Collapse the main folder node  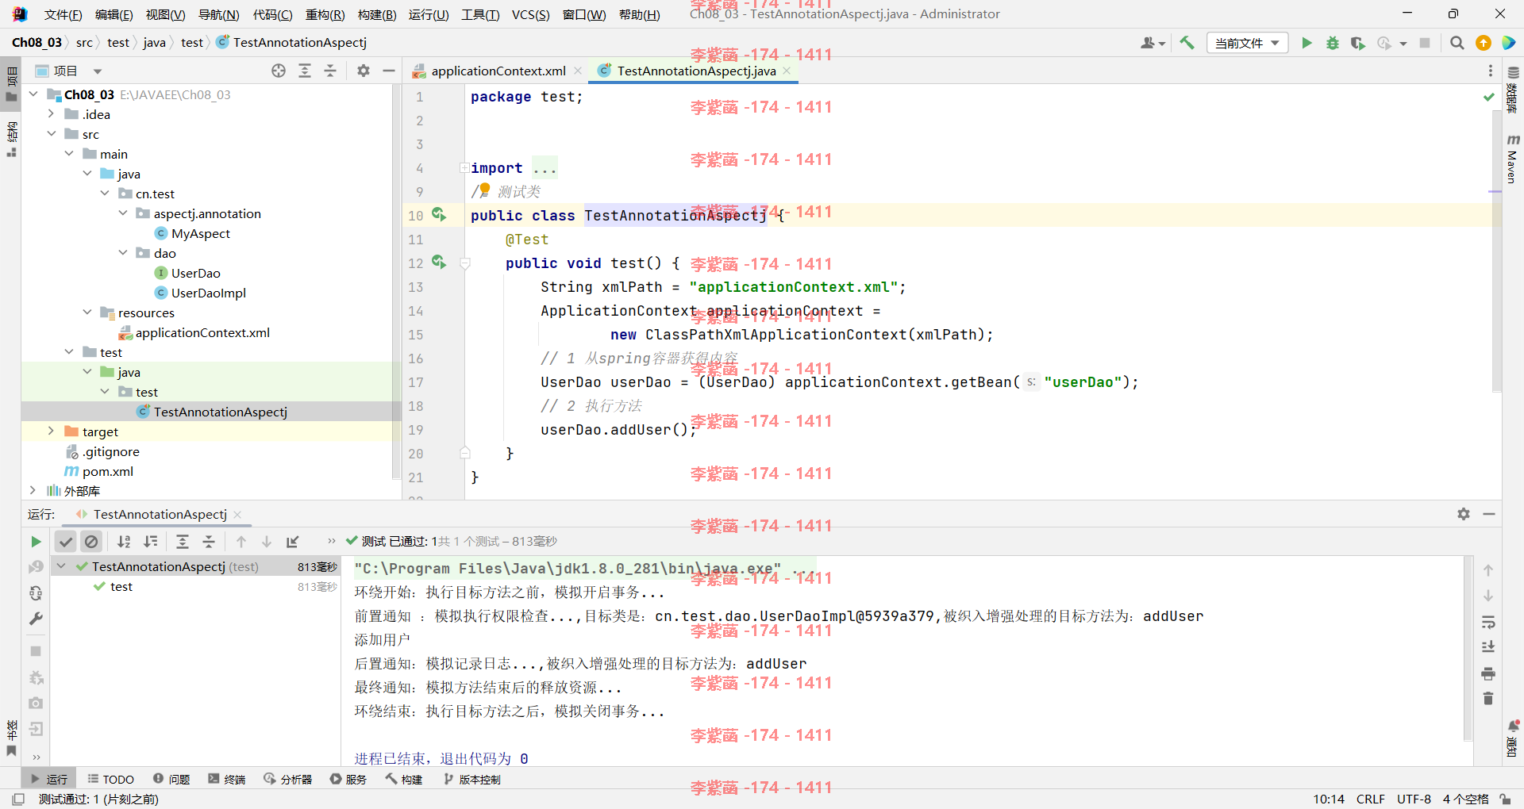[x=69, y=154]
